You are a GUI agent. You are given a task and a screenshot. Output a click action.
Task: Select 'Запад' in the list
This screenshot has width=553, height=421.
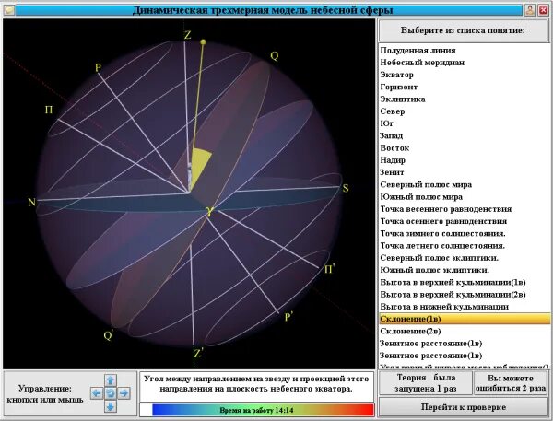tap(465, 135)
